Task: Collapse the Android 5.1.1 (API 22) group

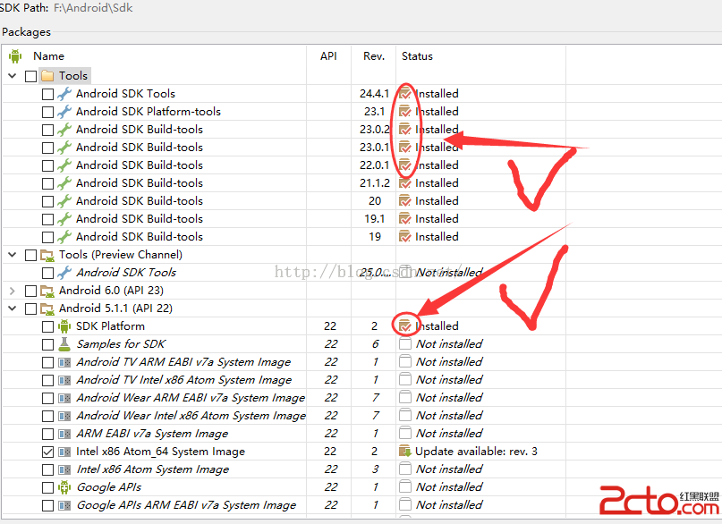Action: tap(13, 308)
